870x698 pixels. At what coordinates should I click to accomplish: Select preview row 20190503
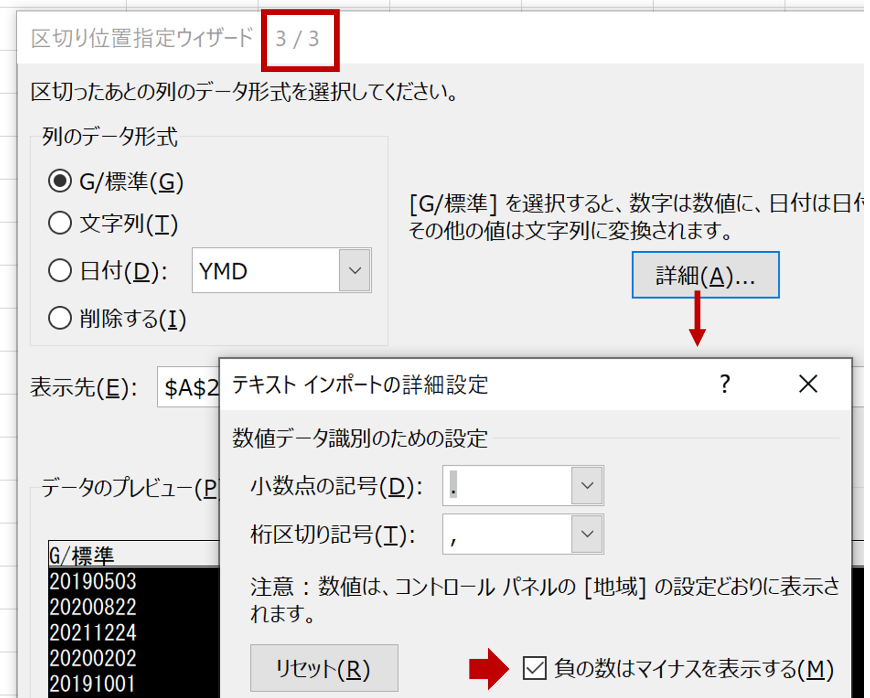tap(92, 582)
